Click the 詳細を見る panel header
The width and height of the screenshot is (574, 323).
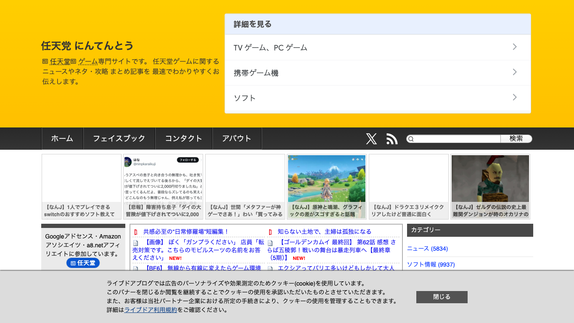[x=378, y=24]
